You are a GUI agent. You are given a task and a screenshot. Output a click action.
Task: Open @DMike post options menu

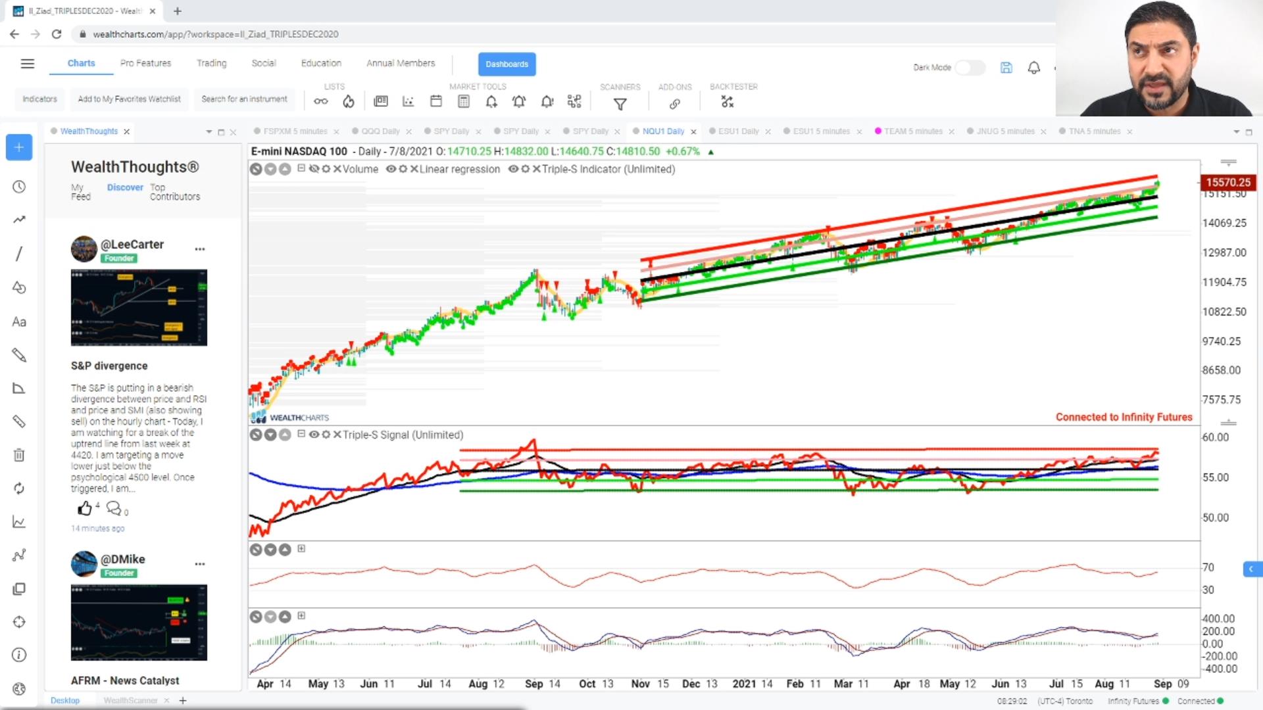[x=199, y=564]
